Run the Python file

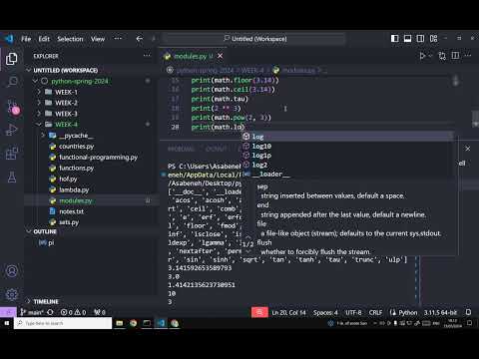[422, 56]
